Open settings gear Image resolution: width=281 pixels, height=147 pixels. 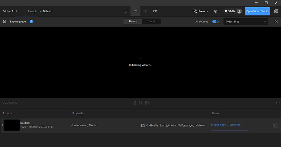click(x=216, y=11)
